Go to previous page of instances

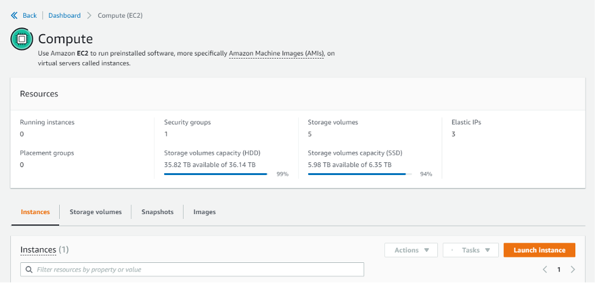[x=545, y=269]
